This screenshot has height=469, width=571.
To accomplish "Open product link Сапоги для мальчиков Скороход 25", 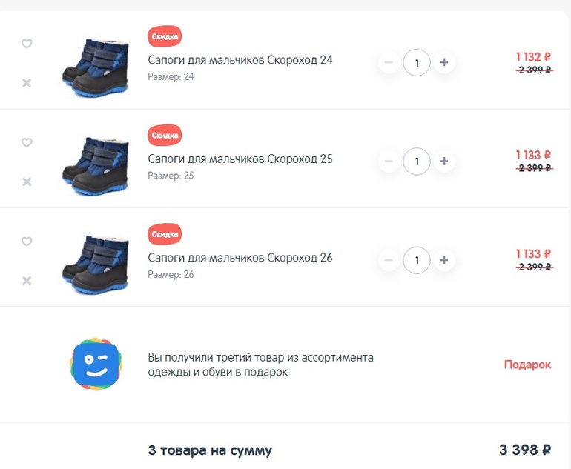I will [x=240, y=159].
